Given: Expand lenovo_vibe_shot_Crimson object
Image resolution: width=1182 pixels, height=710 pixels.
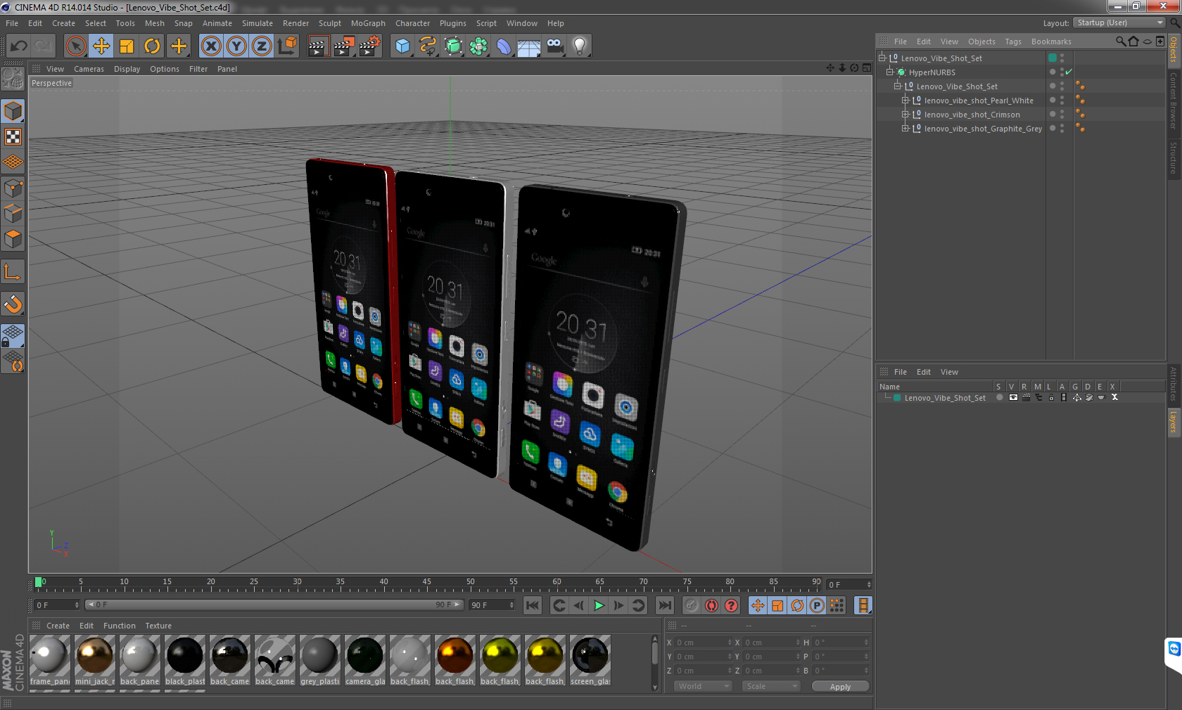Looking at the screenshot, I should coord(905,114).
